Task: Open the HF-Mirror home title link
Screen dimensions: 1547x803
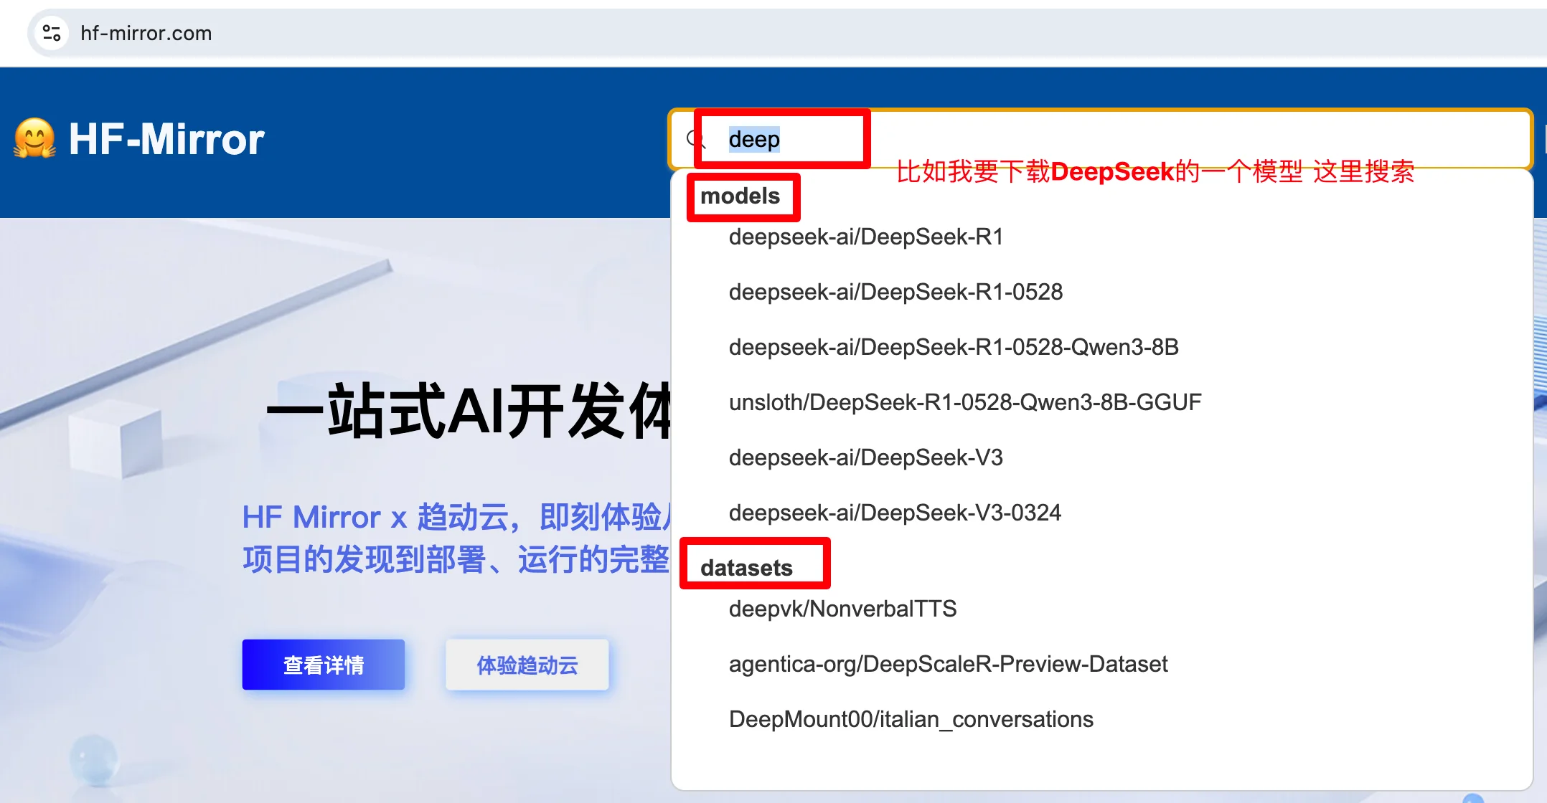Action: 166,138
